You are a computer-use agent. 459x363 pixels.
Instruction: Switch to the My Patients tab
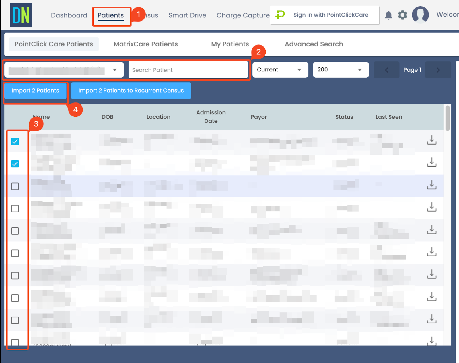coord(230,44)
